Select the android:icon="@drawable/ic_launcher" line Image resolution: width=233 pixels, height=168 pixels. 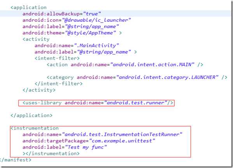tap(77, 20)
